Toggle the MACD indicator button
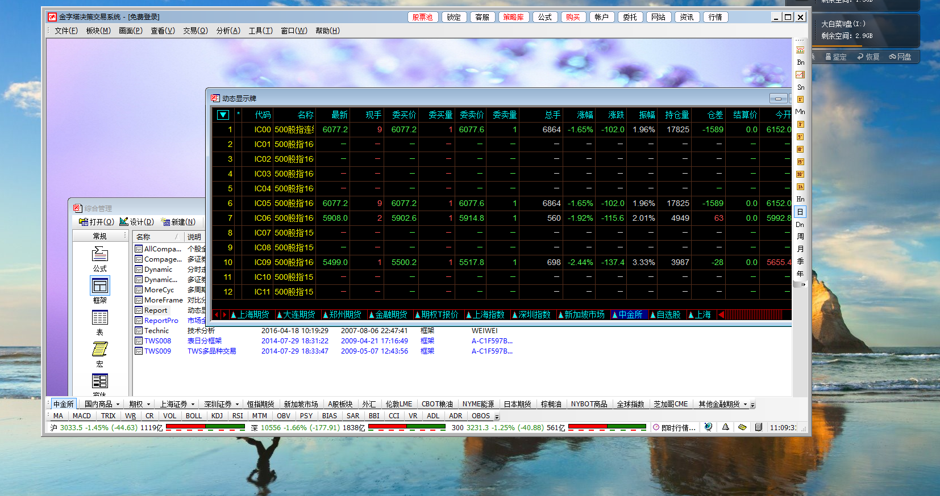Screen dimensions: 940x496 click(x=82, y=416)
